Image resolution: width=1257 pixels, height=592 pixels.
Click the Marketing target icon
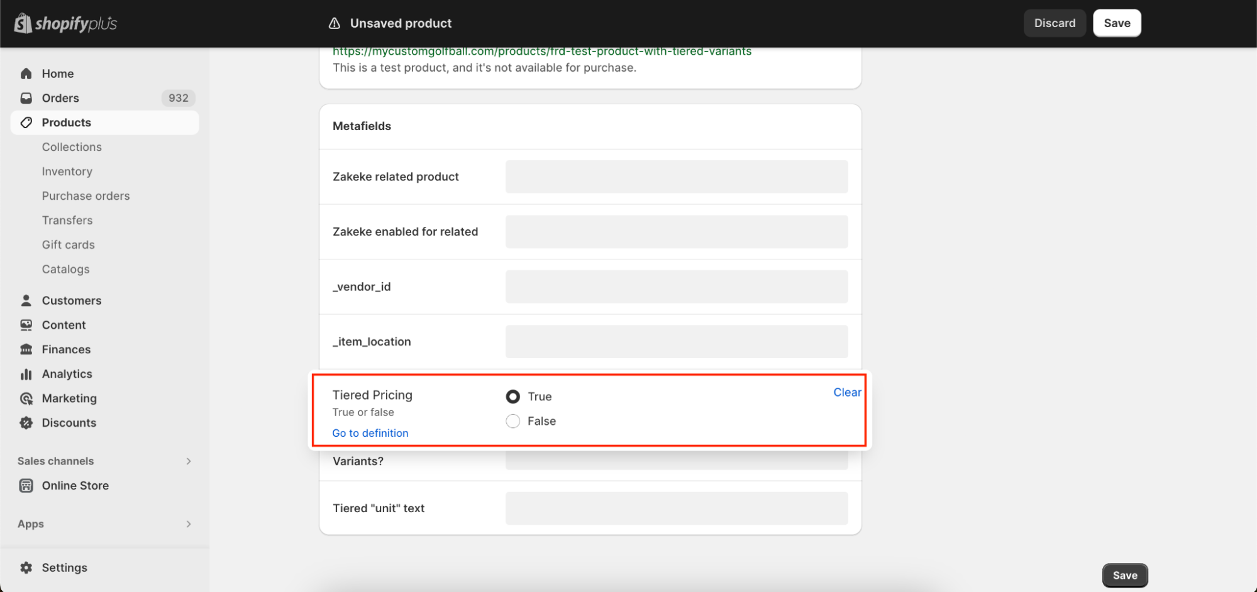(x=26, y=398)
